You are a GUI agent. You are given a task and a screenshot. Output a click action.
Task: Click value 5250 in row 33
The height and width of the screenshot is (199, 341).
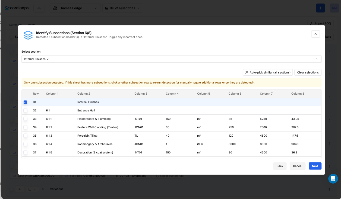click(263, 119)
